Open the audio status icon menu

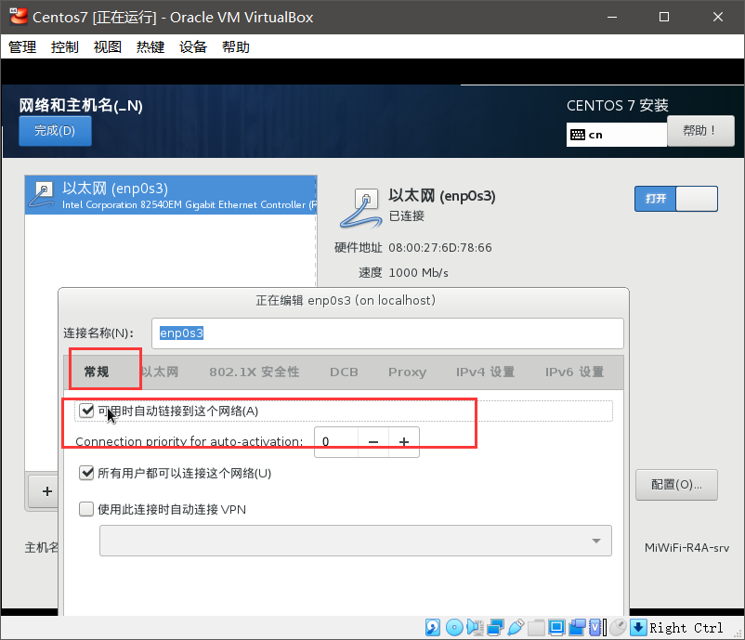[x=476, y=628]
